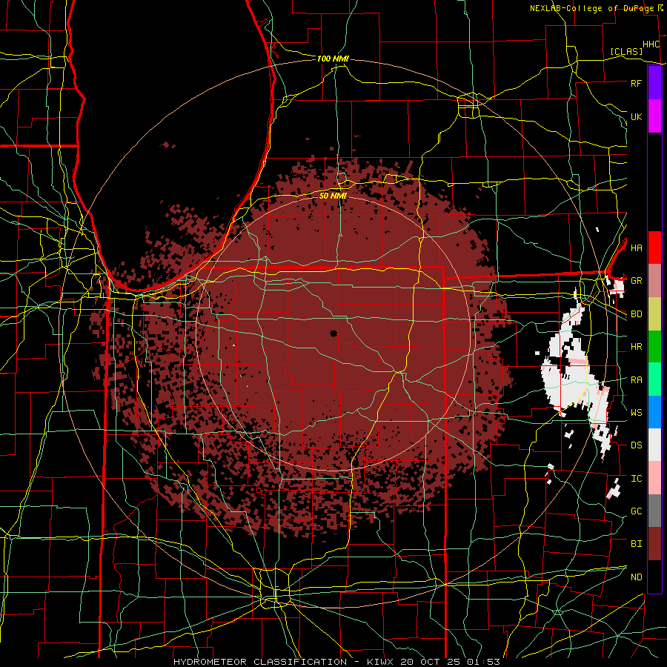This screenshot has height=667, width=667.
Task: Click the RA light green legend swatch
Action: (654, 379)
